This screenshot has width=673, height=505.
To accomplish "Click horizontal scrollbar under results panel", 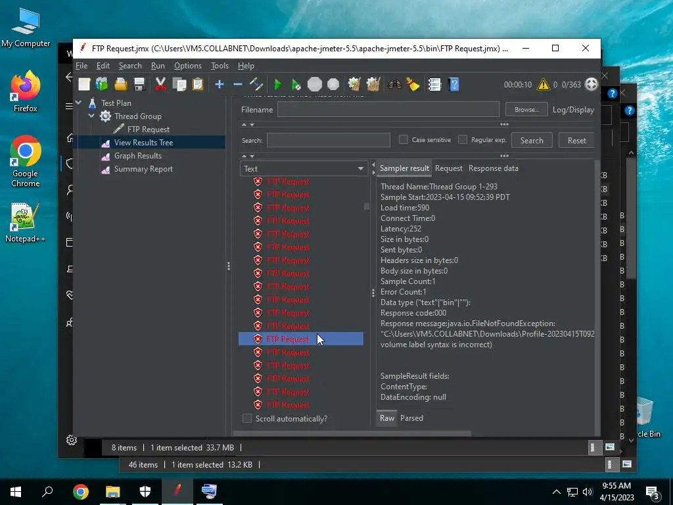I will pos(352,433).
